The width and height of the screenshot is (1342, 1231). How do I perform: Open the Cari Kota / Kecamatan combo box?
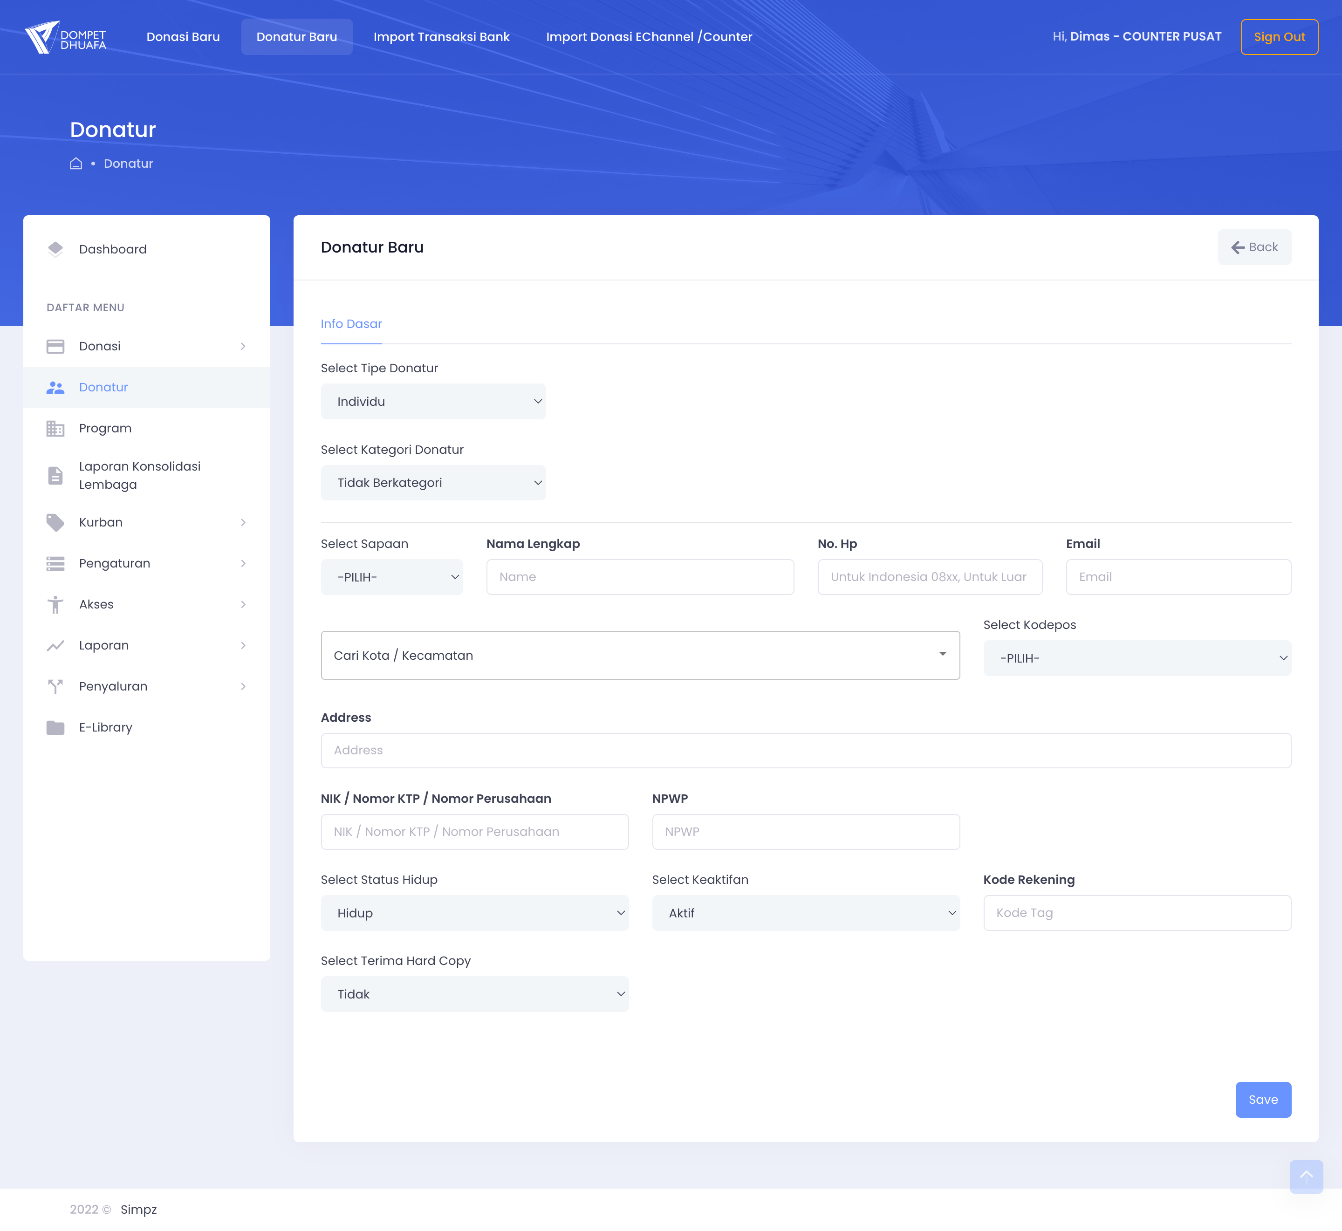click(639, 656)
